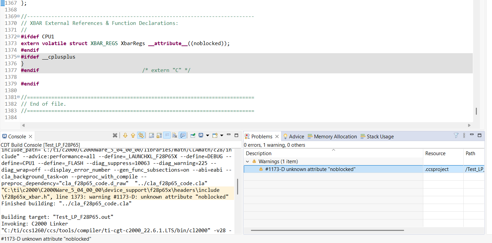
Task: Toggle scroll lock in Console toolbar
Action: (x=159, y=135)
